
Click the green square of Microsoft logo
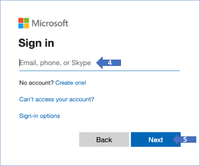coord(26,20)
